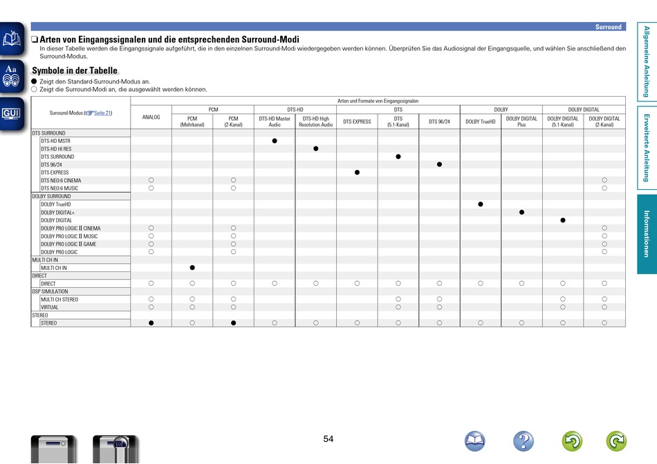Go forward with the green redo arrow
Image resolution: width=657 pixels, height=464 pixels.
pos(616,441)
